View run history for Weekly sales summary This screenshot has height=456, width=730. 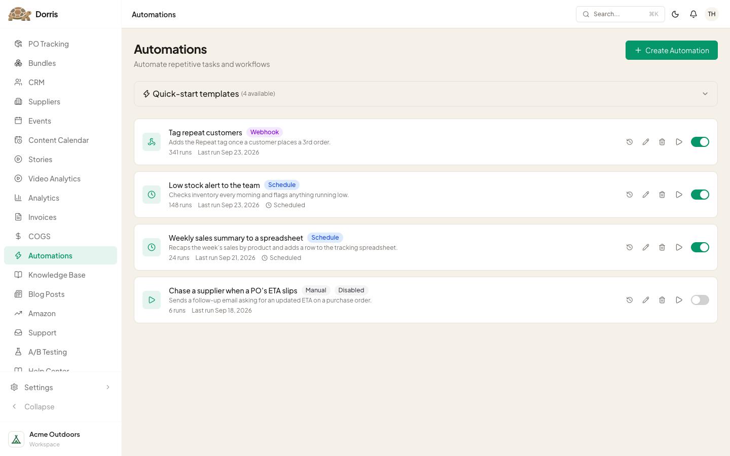(630, 247)
